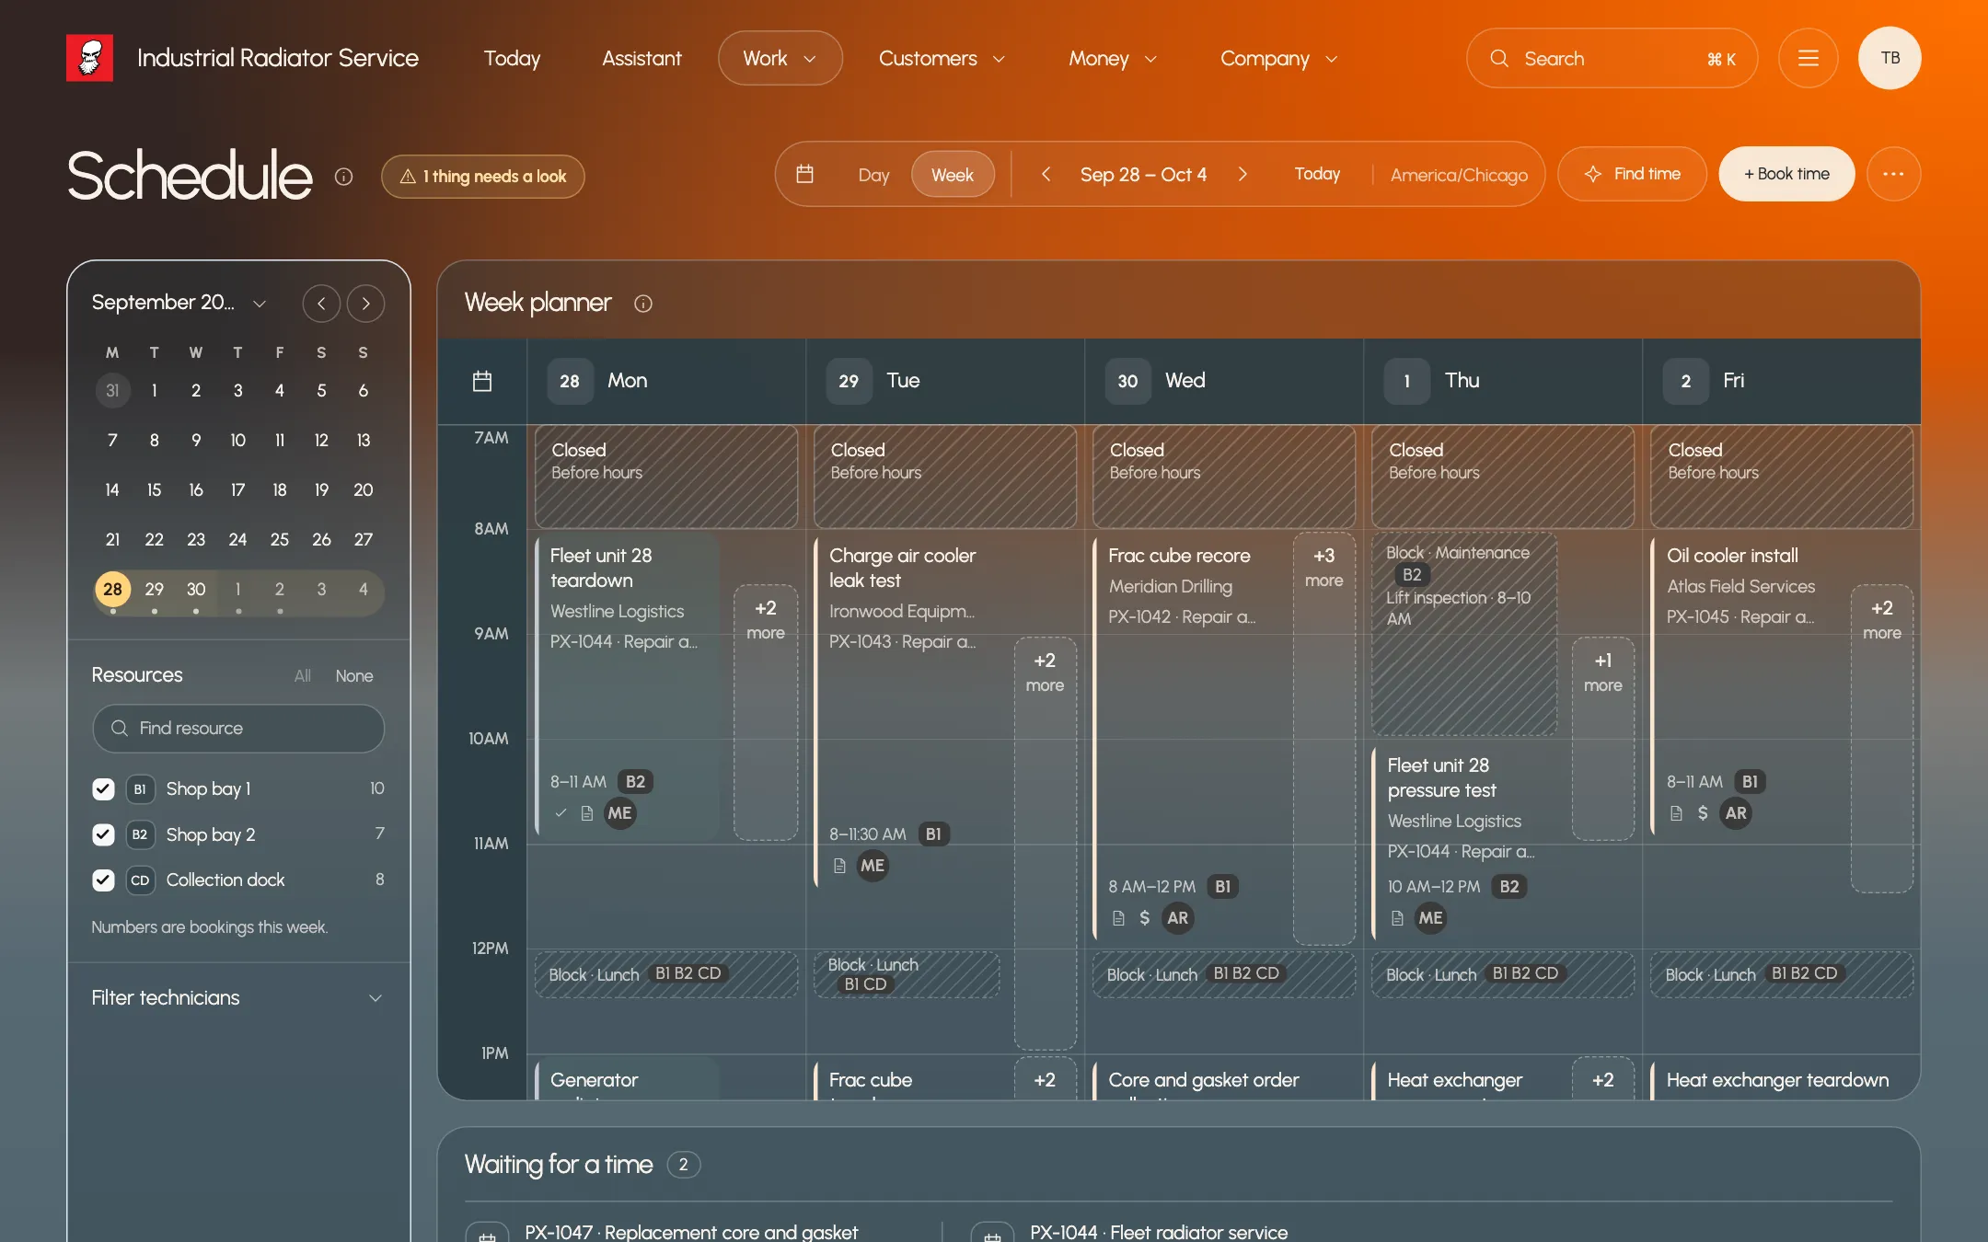
Task: Select September 17 in the mini calendar
Action: [237, 489]
